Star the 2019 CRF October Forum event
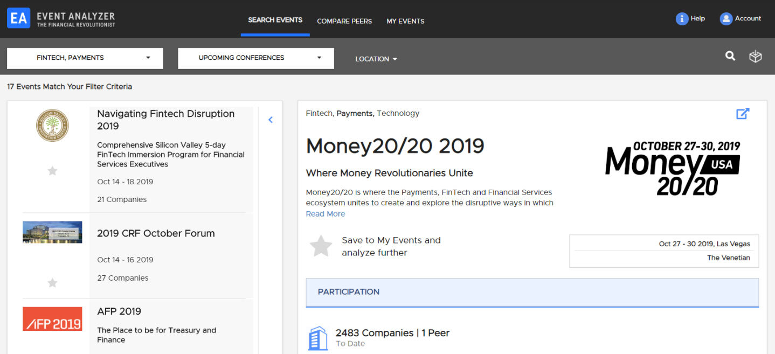 (x=52, y=283)
